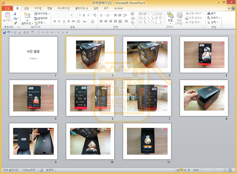Select slide 11 thumbnail
The width and height of the screenshot is (237, 174).
tap(147, 141)
